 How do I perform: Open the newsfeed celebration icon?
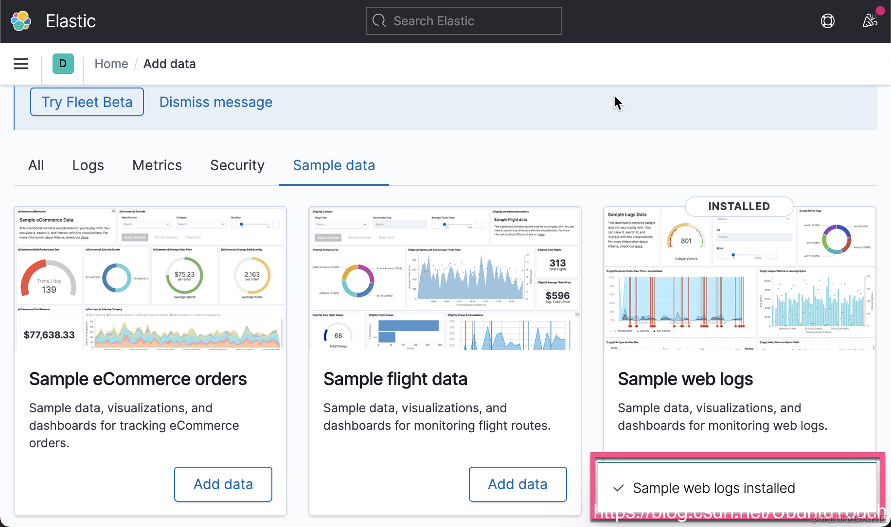(870, 21)
